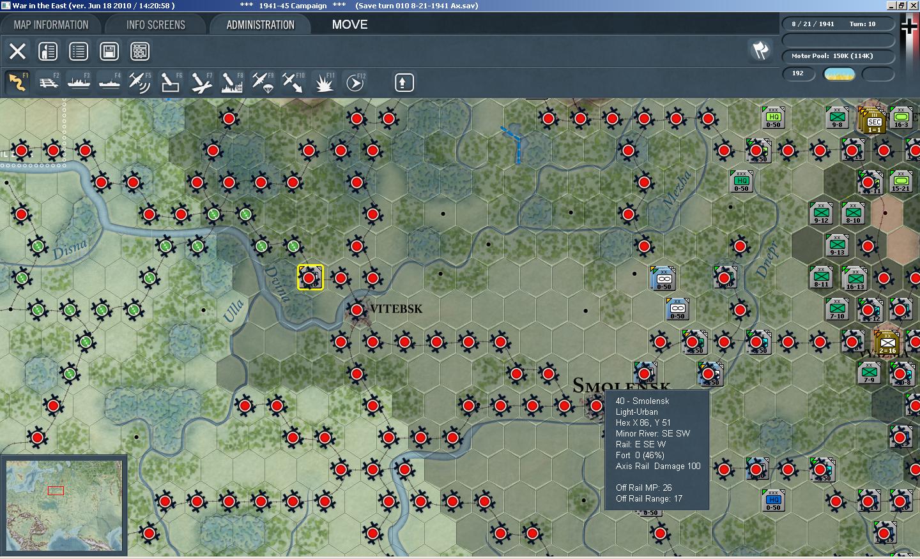Click the MOVE mode label
The image size is (920, 559).
pos(349,25)
